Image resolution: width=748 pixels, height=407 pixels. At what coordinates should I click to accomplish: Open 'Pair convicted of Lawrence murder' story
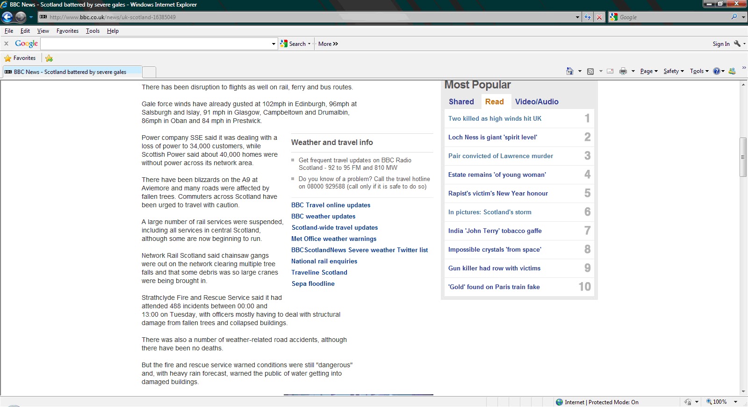(x=501, y=156)
